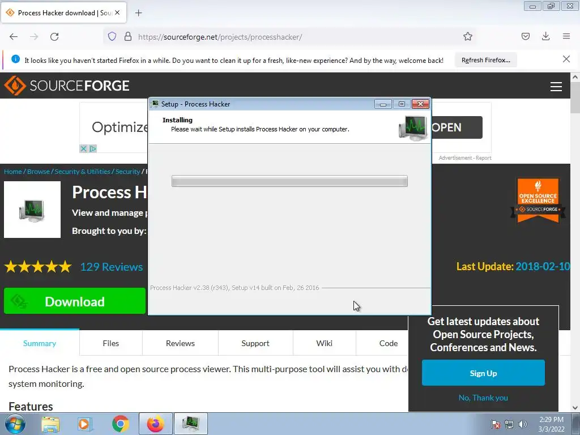This screenshot has height=435, width=580.
Task: Switch to the Reviews tab
Action: (x=180, y=343)
